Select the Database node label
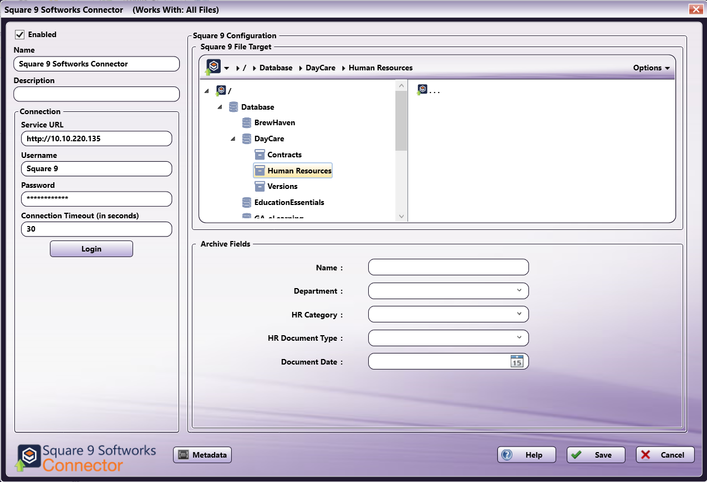 [257, 107]
